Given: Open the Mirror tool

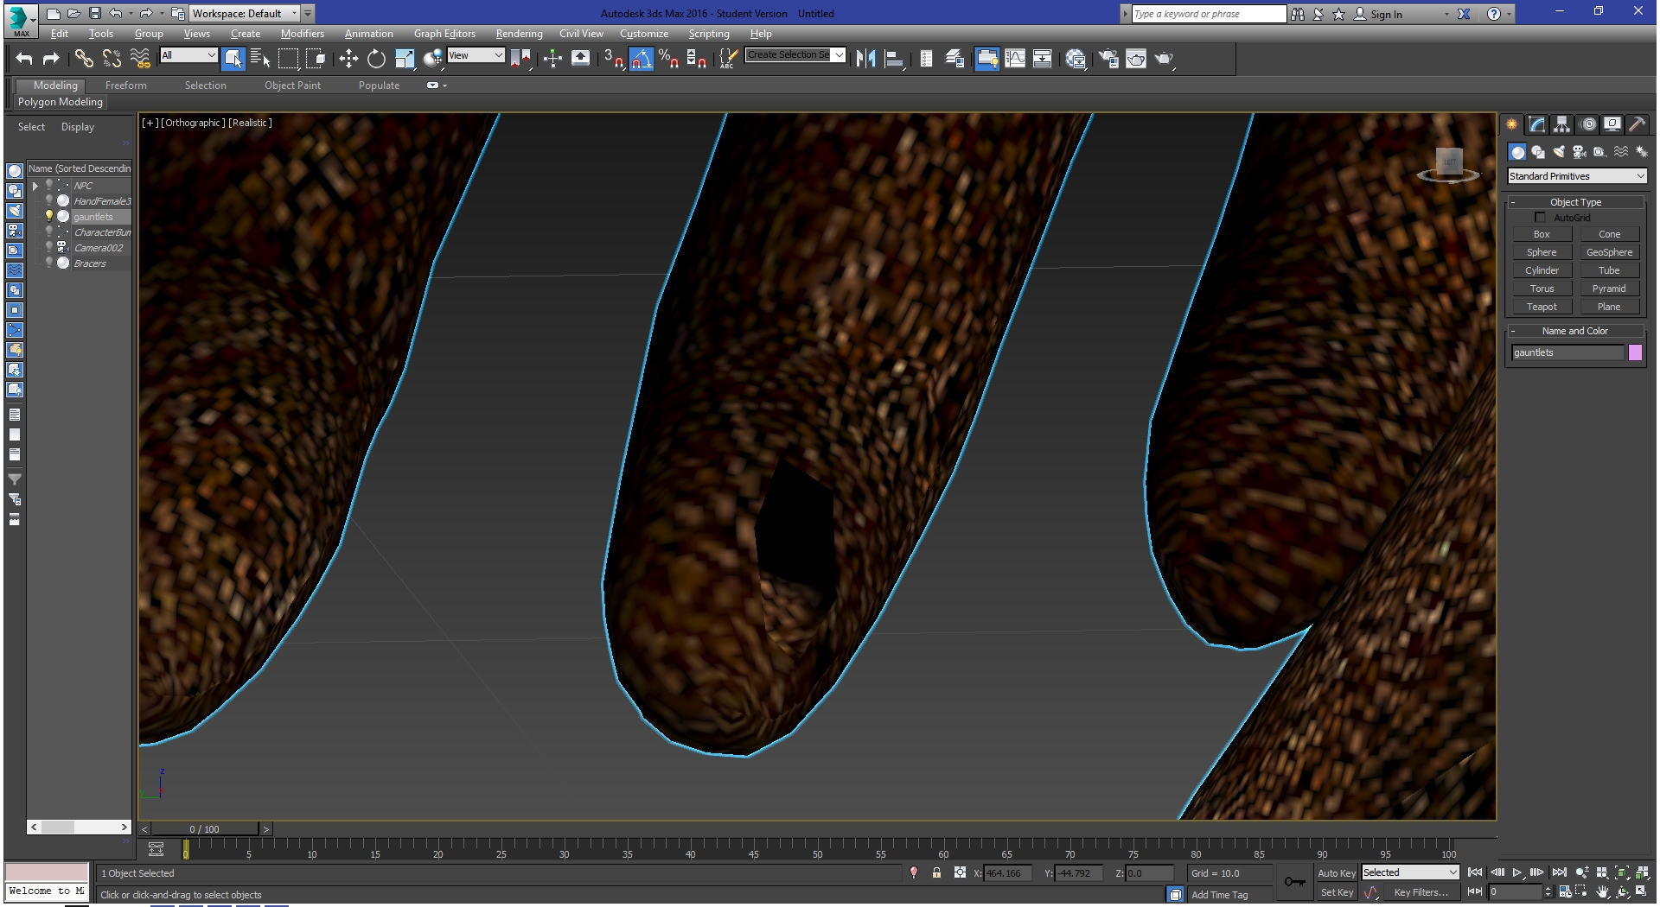Looking at the screenshot, I should (866, 59).
